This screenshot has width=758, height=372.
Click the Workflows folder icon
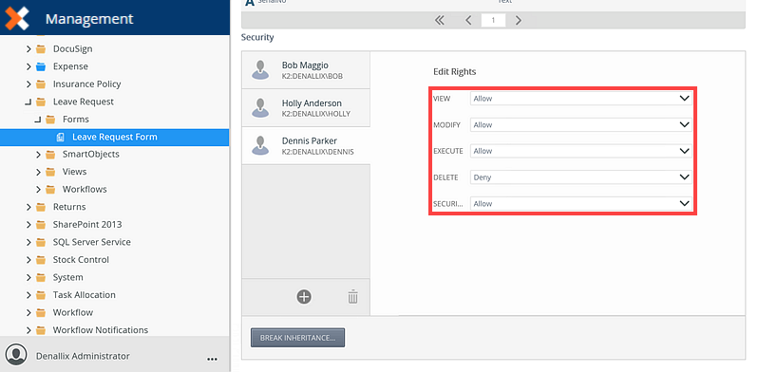tap(50, 190)
